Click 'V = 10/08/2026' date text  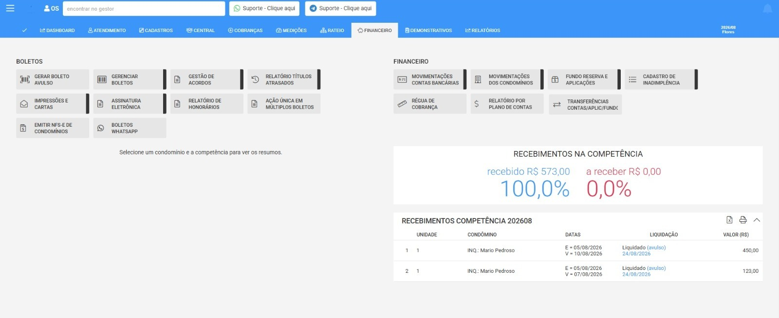point(584,253)
